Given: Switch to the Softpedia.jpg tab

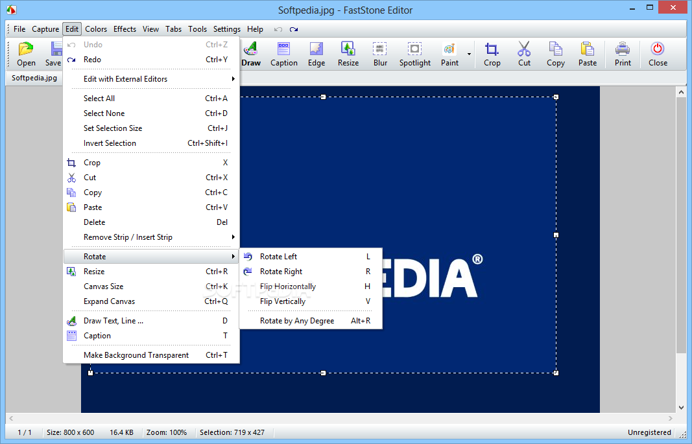Looking at the screenshot, I should coord(34,78).
